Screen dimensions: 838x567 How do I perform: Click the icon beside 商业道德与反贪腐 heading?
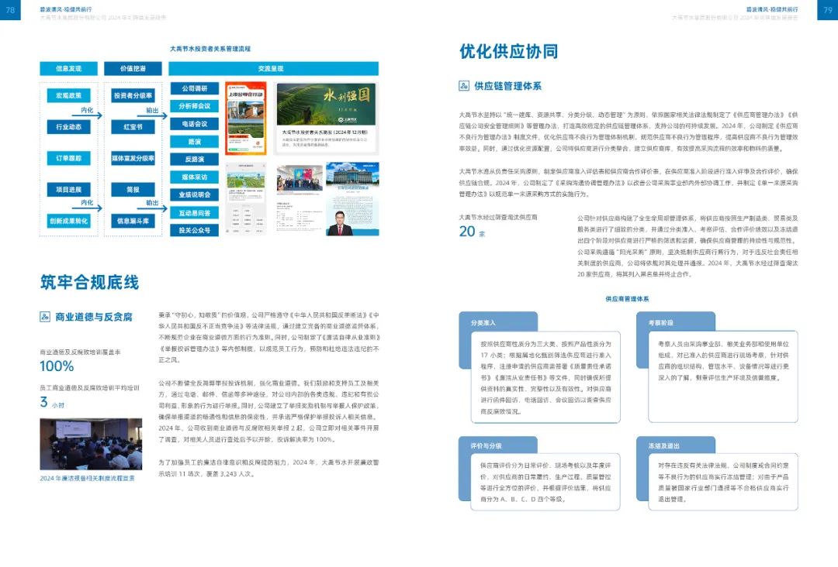tap(45, 317)
